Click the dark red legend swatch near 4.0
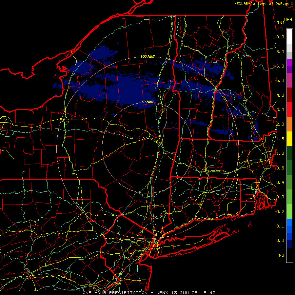295x295 pixels. (289, 95)
